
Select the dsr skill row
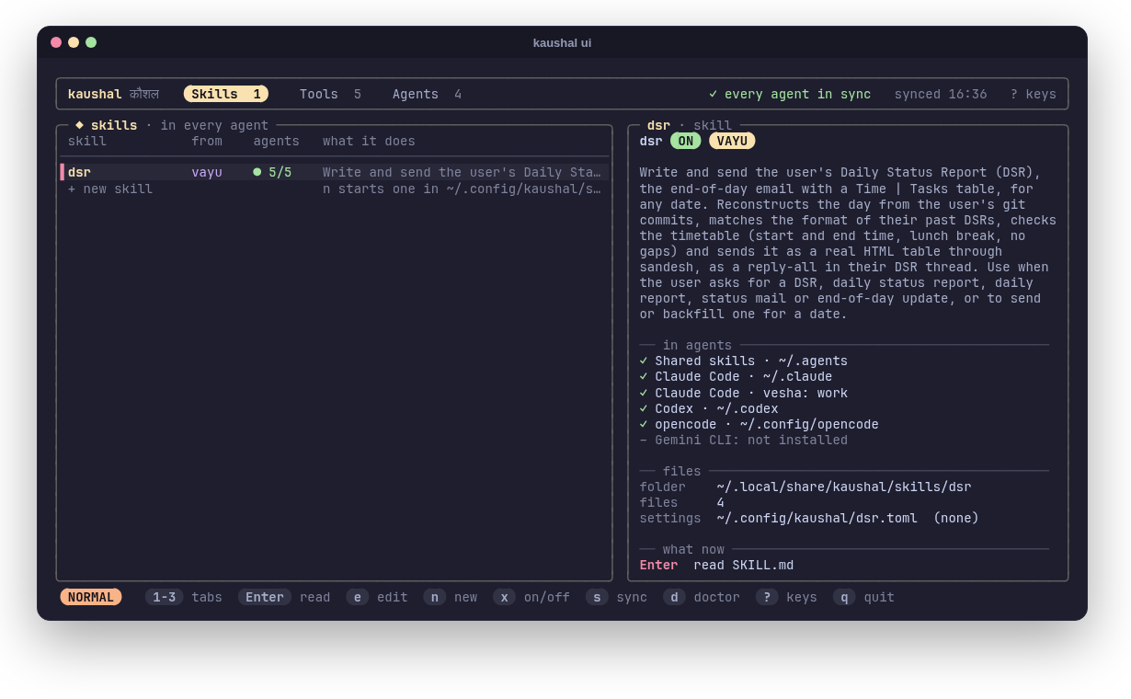click(x=335, y=172)
